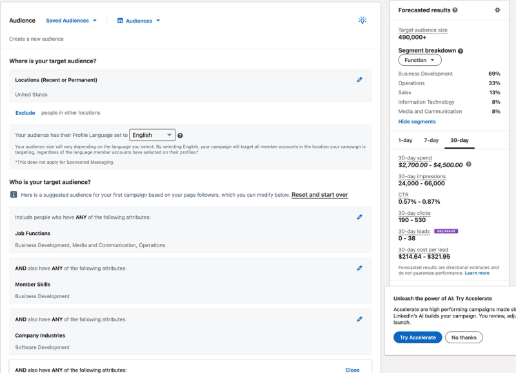This screenshot has height=373, width=516.
Task: Click the 30-day cost per lead label
Action: click(423, 250)
